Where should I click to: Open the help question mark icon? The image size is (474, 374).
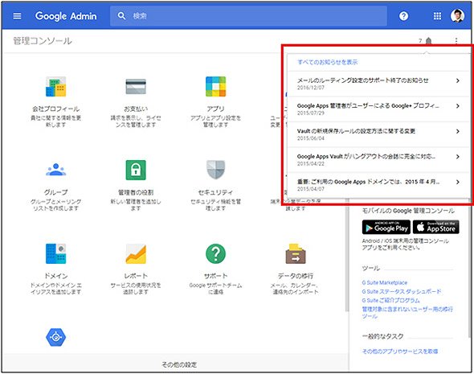pos(403,16)
